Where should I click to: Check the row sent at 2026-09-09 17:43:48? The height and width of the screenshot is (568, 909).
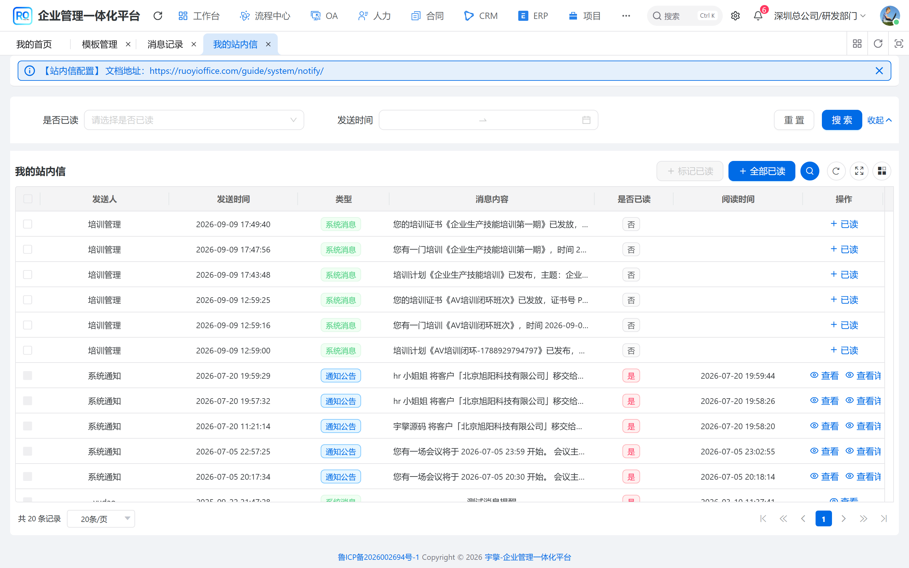pos(28,275)
